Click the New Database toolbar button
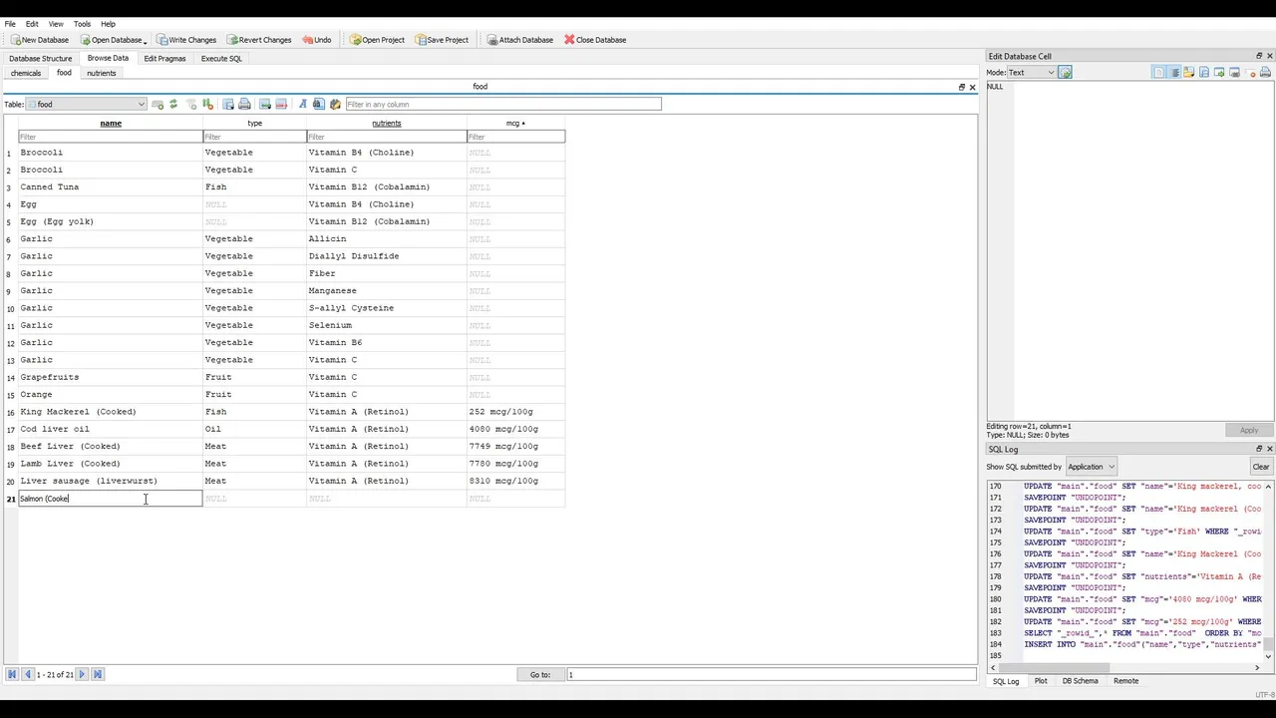Viewport: 1276px width, 718px height. (x=40, y=40)
